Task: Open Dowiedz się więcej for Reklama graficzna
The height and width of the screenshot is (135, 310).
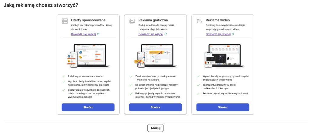Action: (151, 34)
